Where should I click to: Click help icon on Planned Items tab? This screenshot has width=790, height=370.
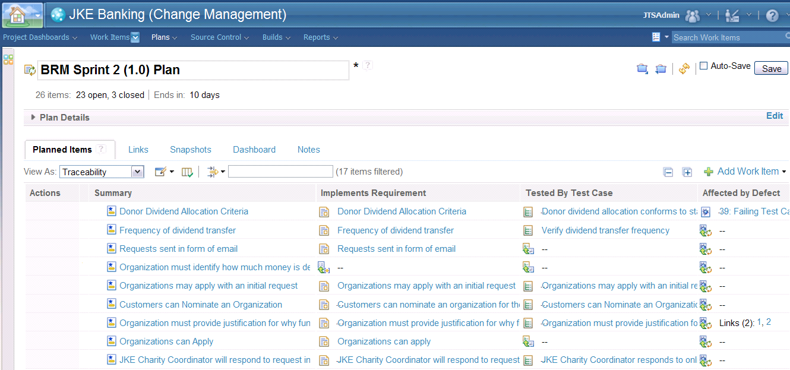click(101, 149)
